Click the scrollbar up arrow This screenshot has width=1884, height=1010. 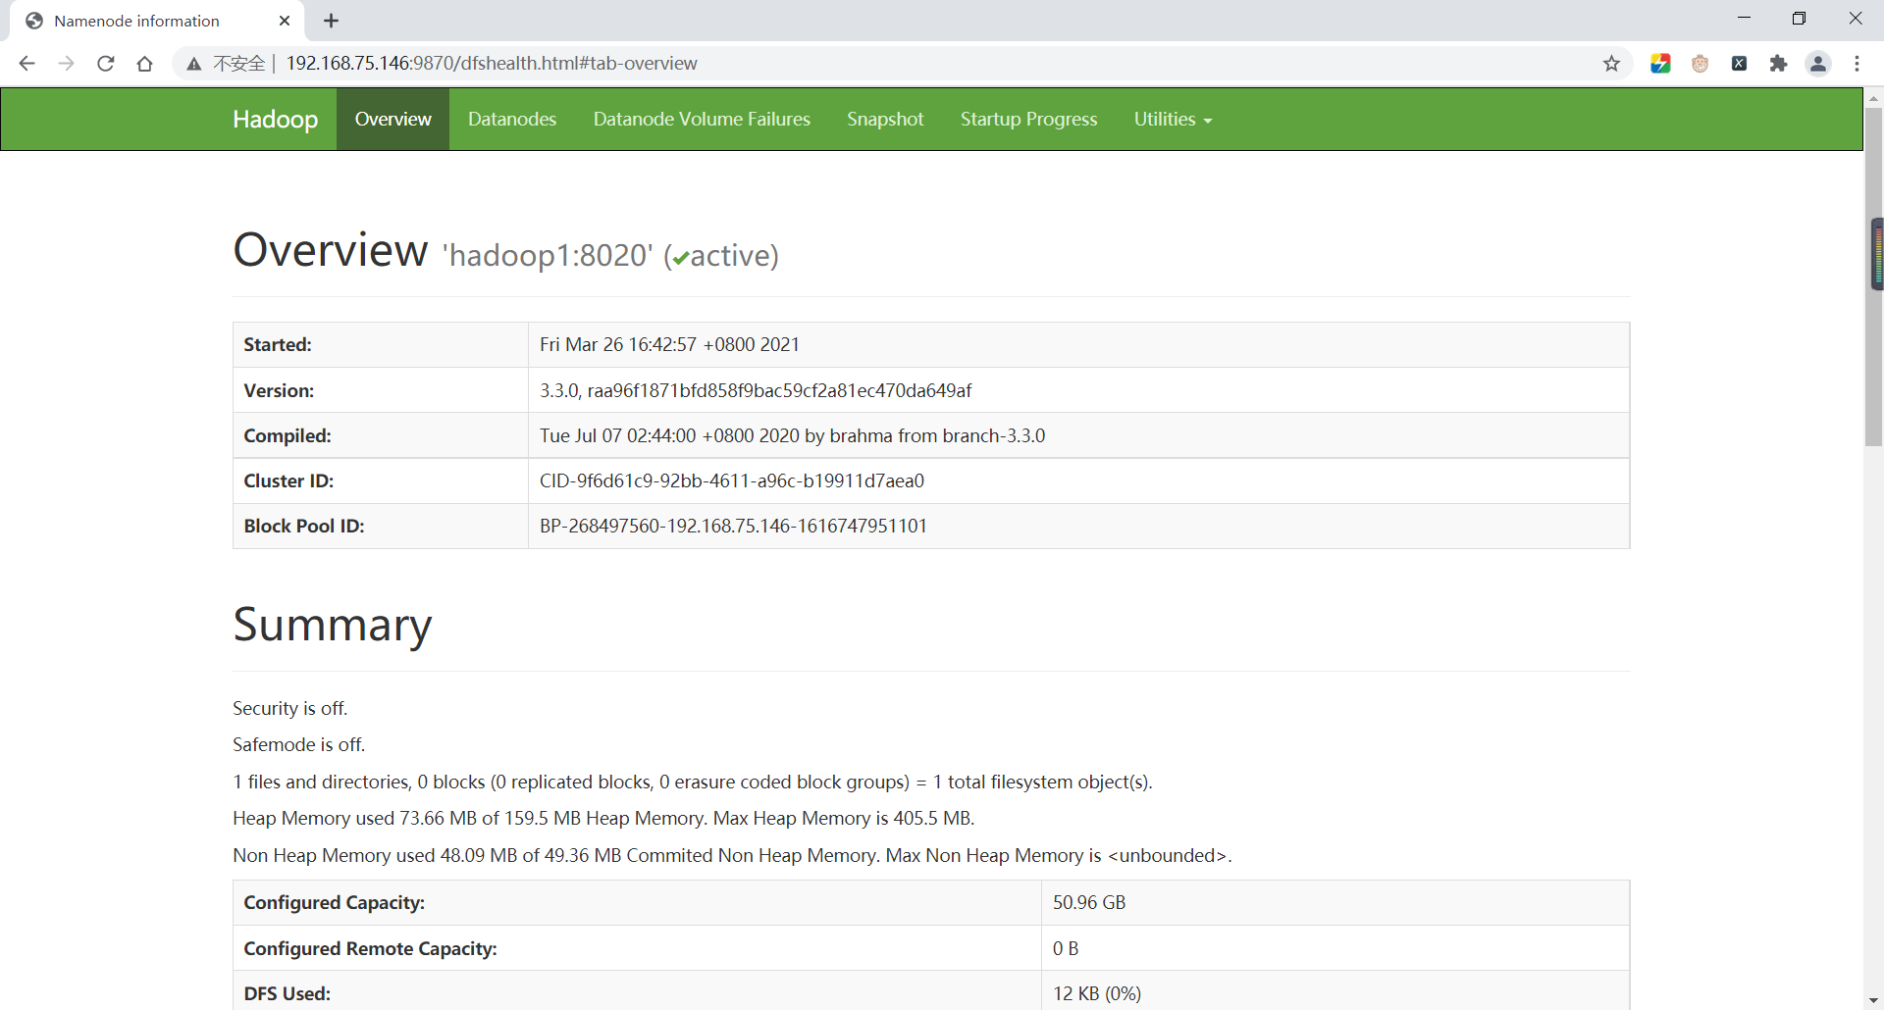click(1874, 98)
